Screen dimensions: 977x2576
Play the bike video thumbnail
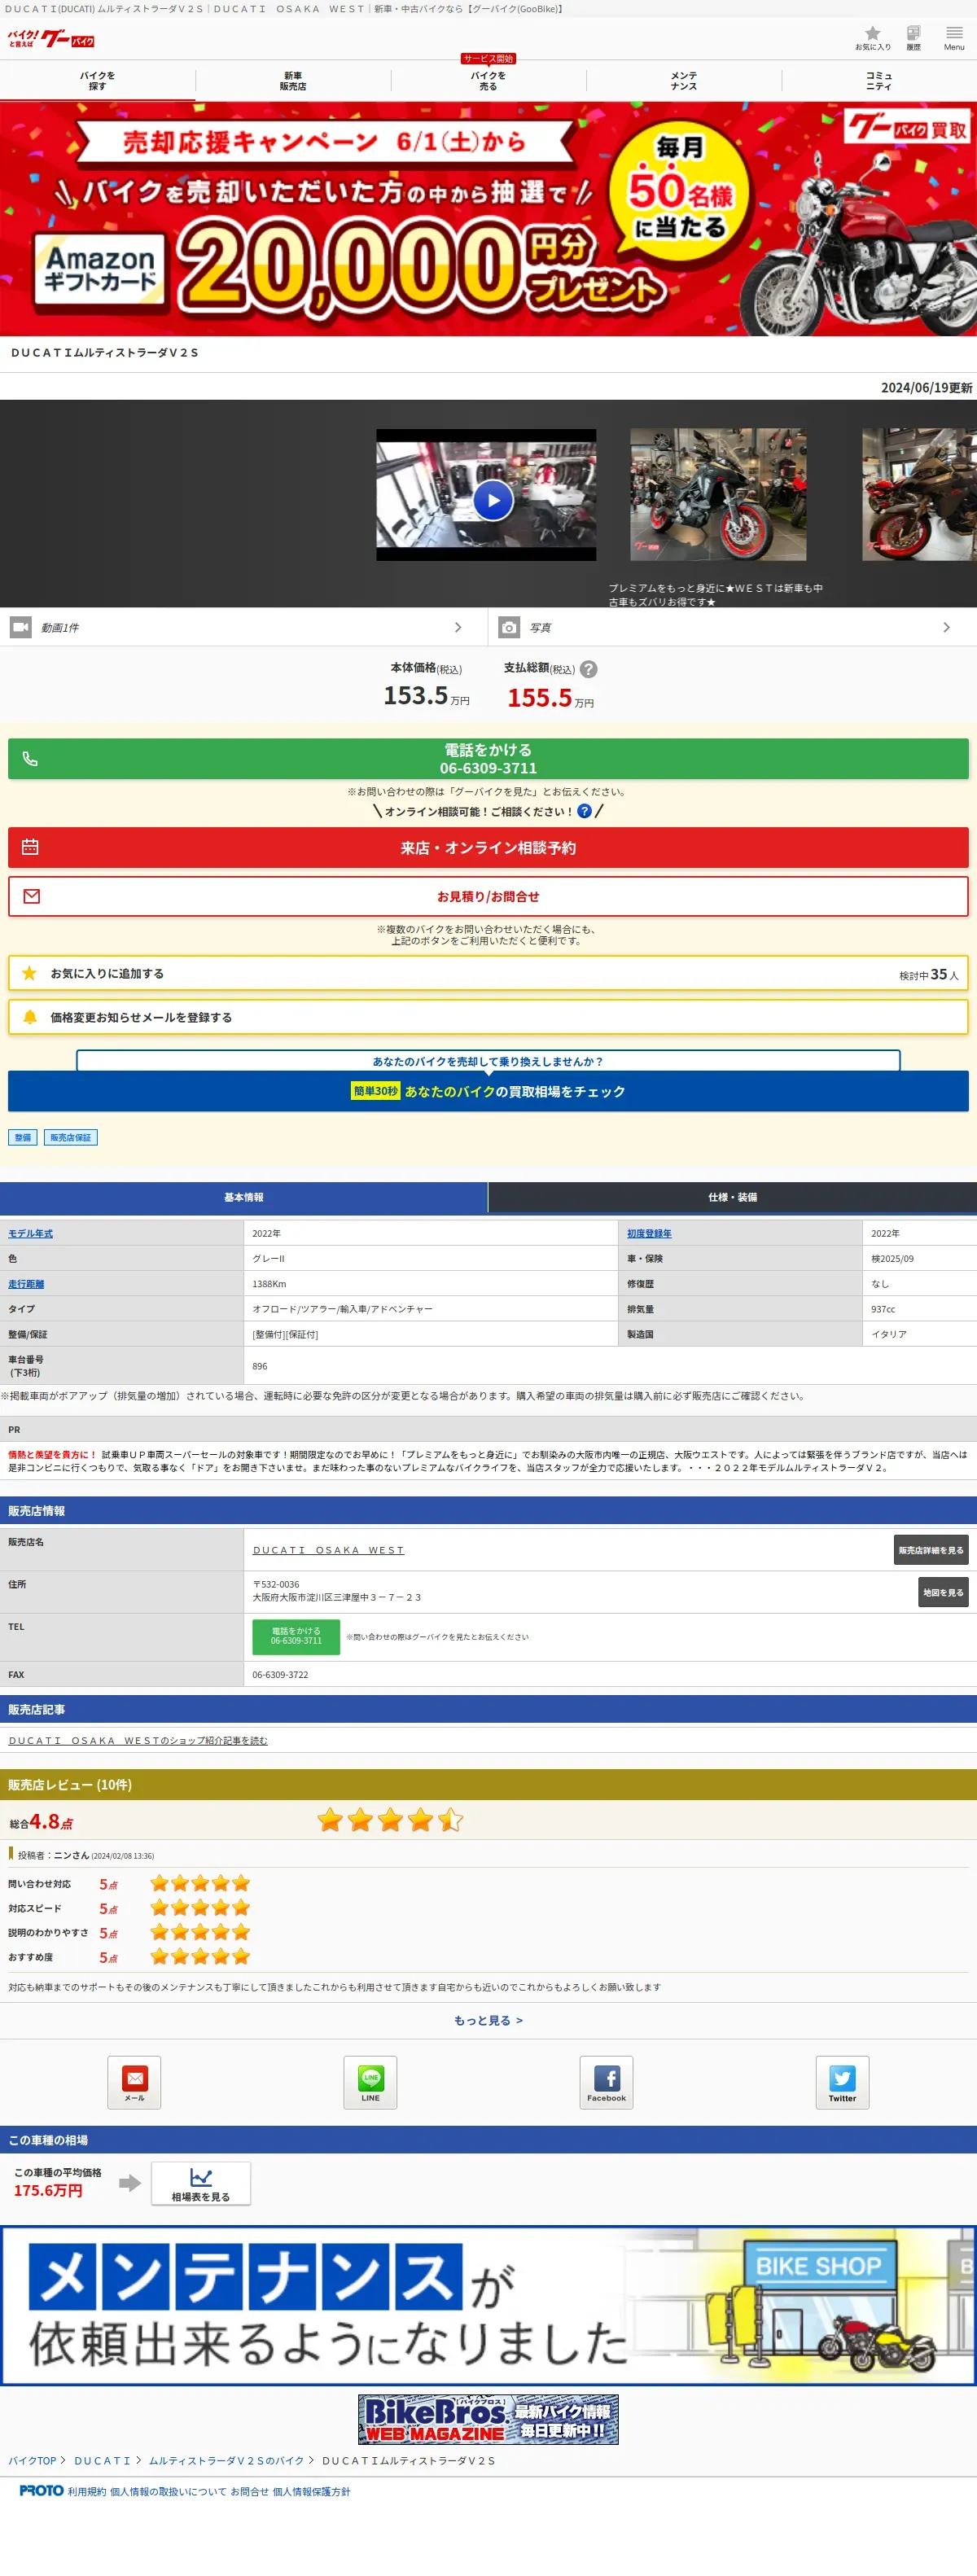coord(486,495)
